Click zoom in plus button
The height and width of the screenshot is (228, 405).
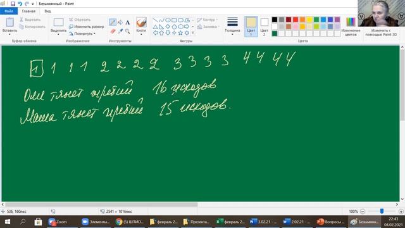(401, 212)
